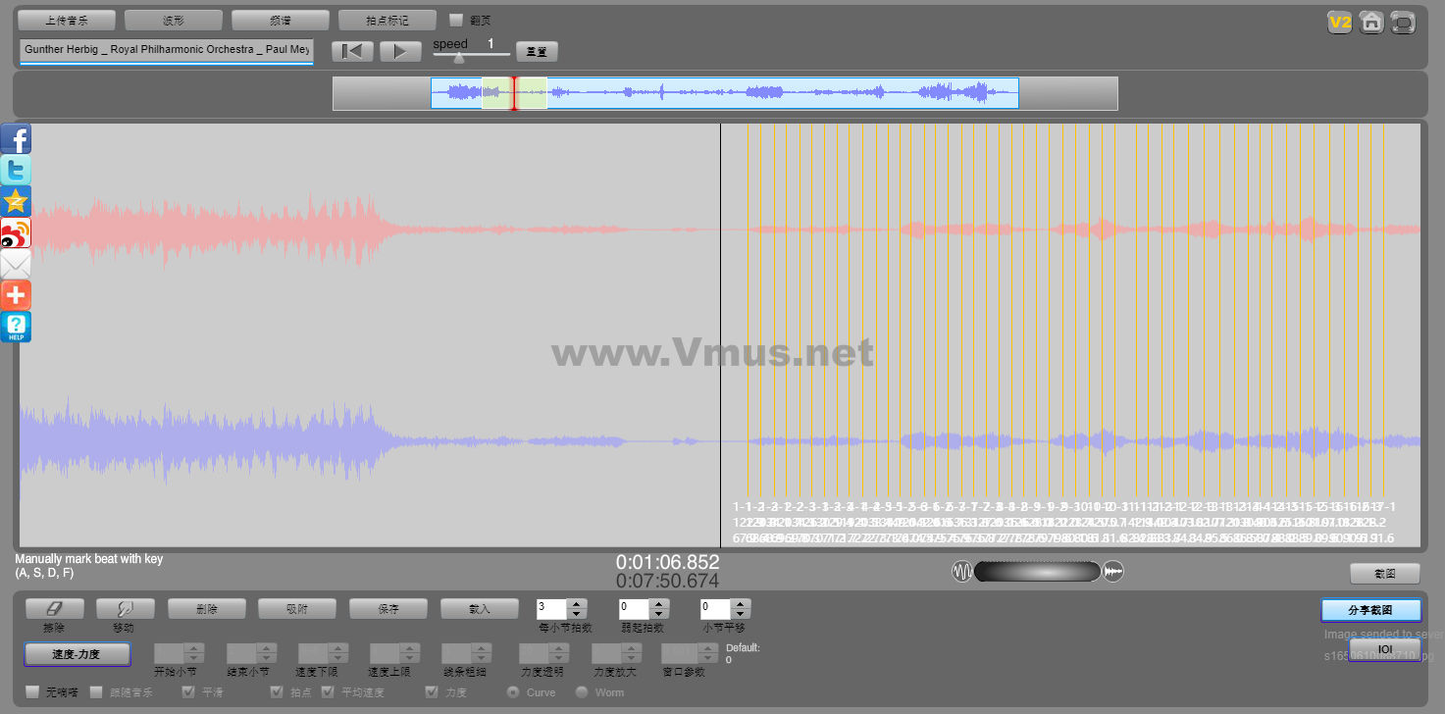The width and height of the screenshot is (1445, 714).
Task: Click the V2 version icon
Action: 1339,23
